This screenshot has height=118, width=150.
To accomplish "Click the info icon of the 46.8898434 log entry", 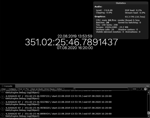I will point(2,115).
